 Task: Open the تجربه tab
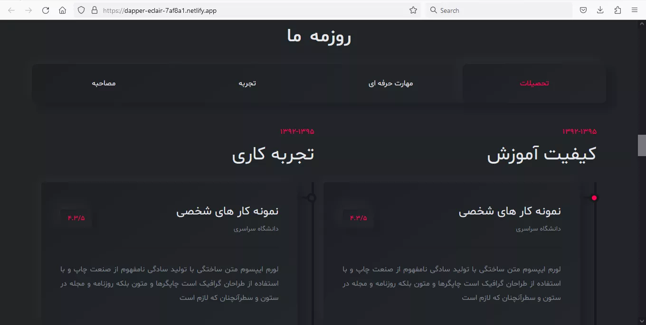(247, 84)
